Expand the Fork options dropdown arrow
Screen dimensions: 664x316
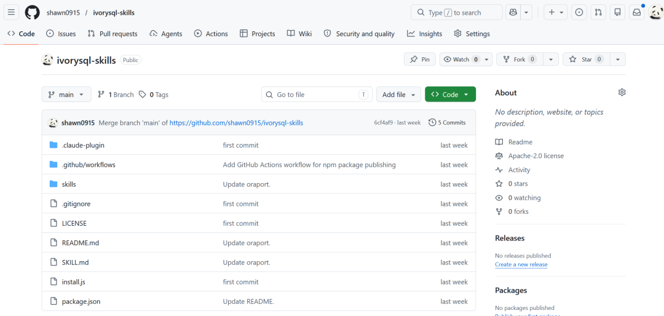click(551, 59)
